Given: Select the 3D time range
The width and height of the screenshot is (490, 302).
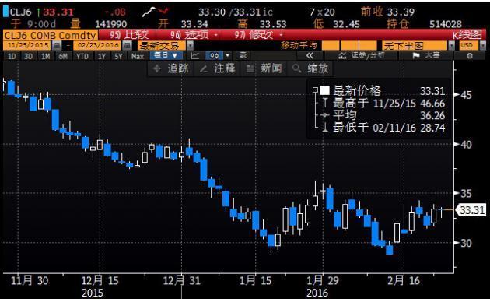Looking at the screenshot, I should (28, 56).
